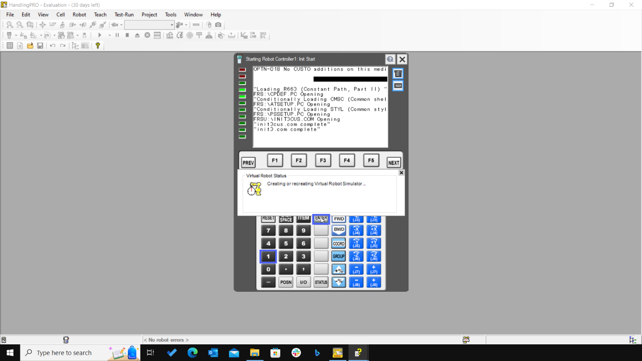Toggle the teach pendant icon above keyboard icon

tap(398, 74)
